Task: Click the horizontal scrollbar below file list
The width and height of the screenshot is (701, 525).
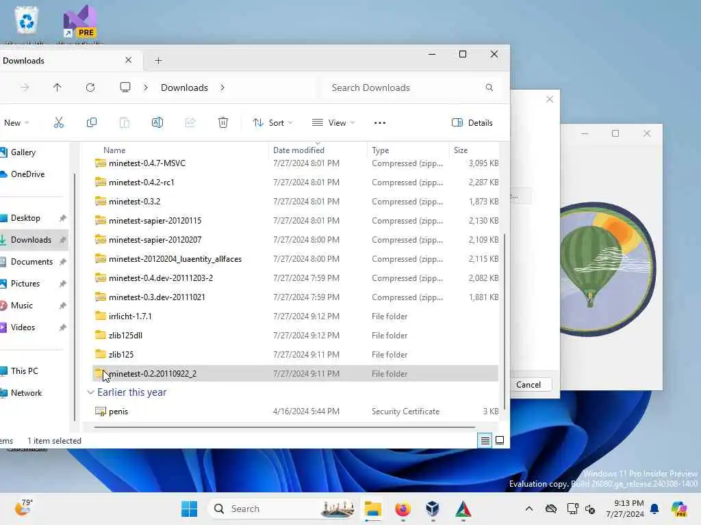Action: pyautogui.click(x=285, y=427)
